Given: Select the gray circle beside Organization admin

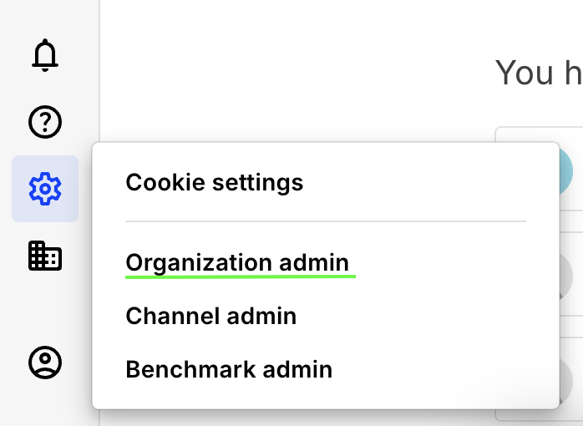Looking at the screenshot, I should point(566,276).
